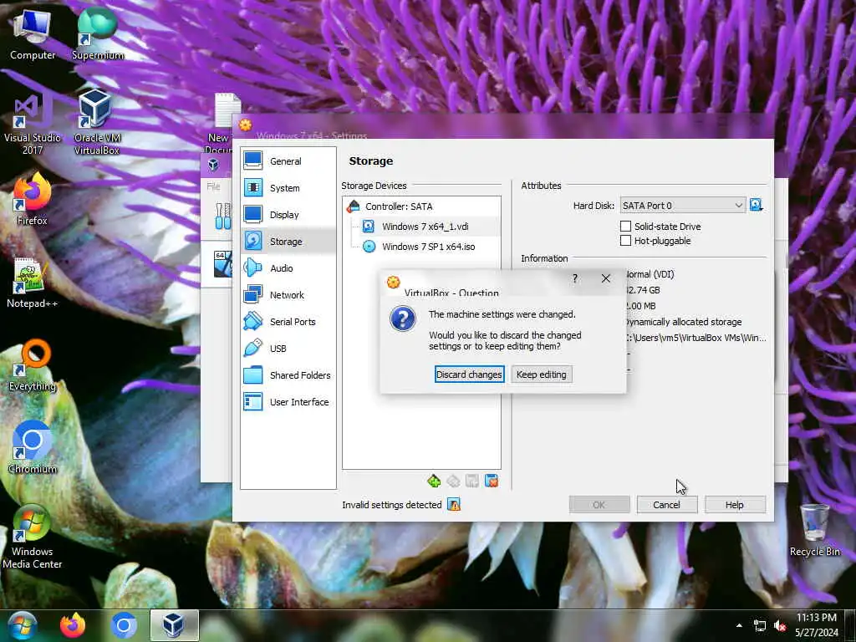The width and height of the screenshot is (856, 642).
Task: Click the remove controller icon
Action: (x=453, y=481)
